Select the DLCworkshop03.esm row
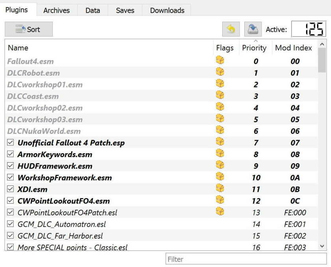This screenshot has height=267, width=331. tap(161, 119)
